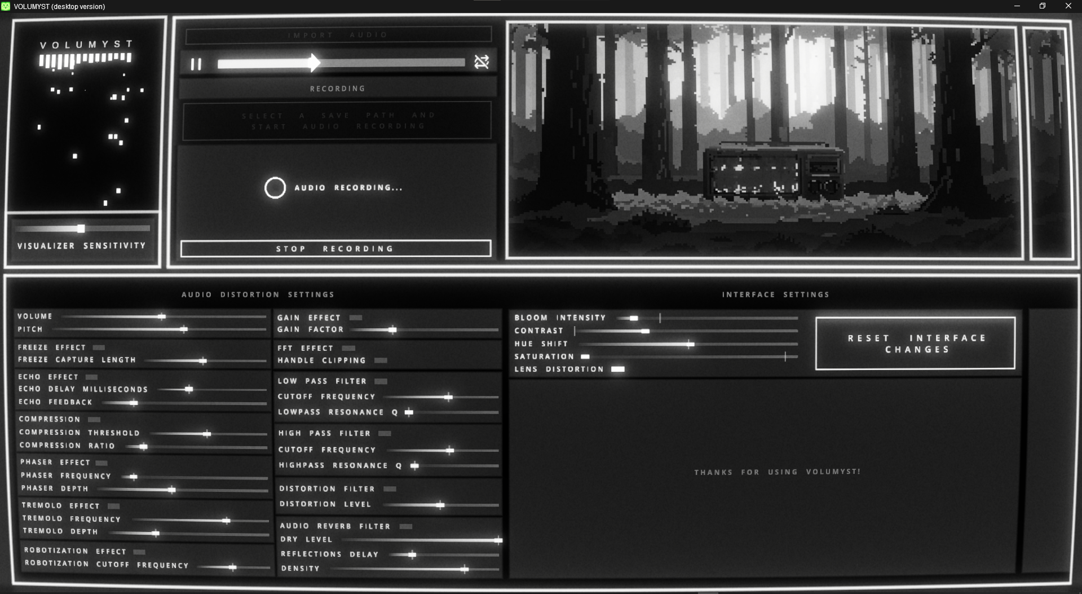Image resolution: width=1082 pixels, height=594 pixels.
Task: Toggle the Echo Effect switch
Action: [x=91, y=377]
